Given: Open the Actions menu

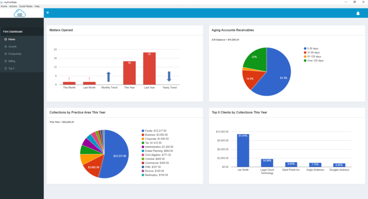Looking at the screenshot, I should (13, 6).
